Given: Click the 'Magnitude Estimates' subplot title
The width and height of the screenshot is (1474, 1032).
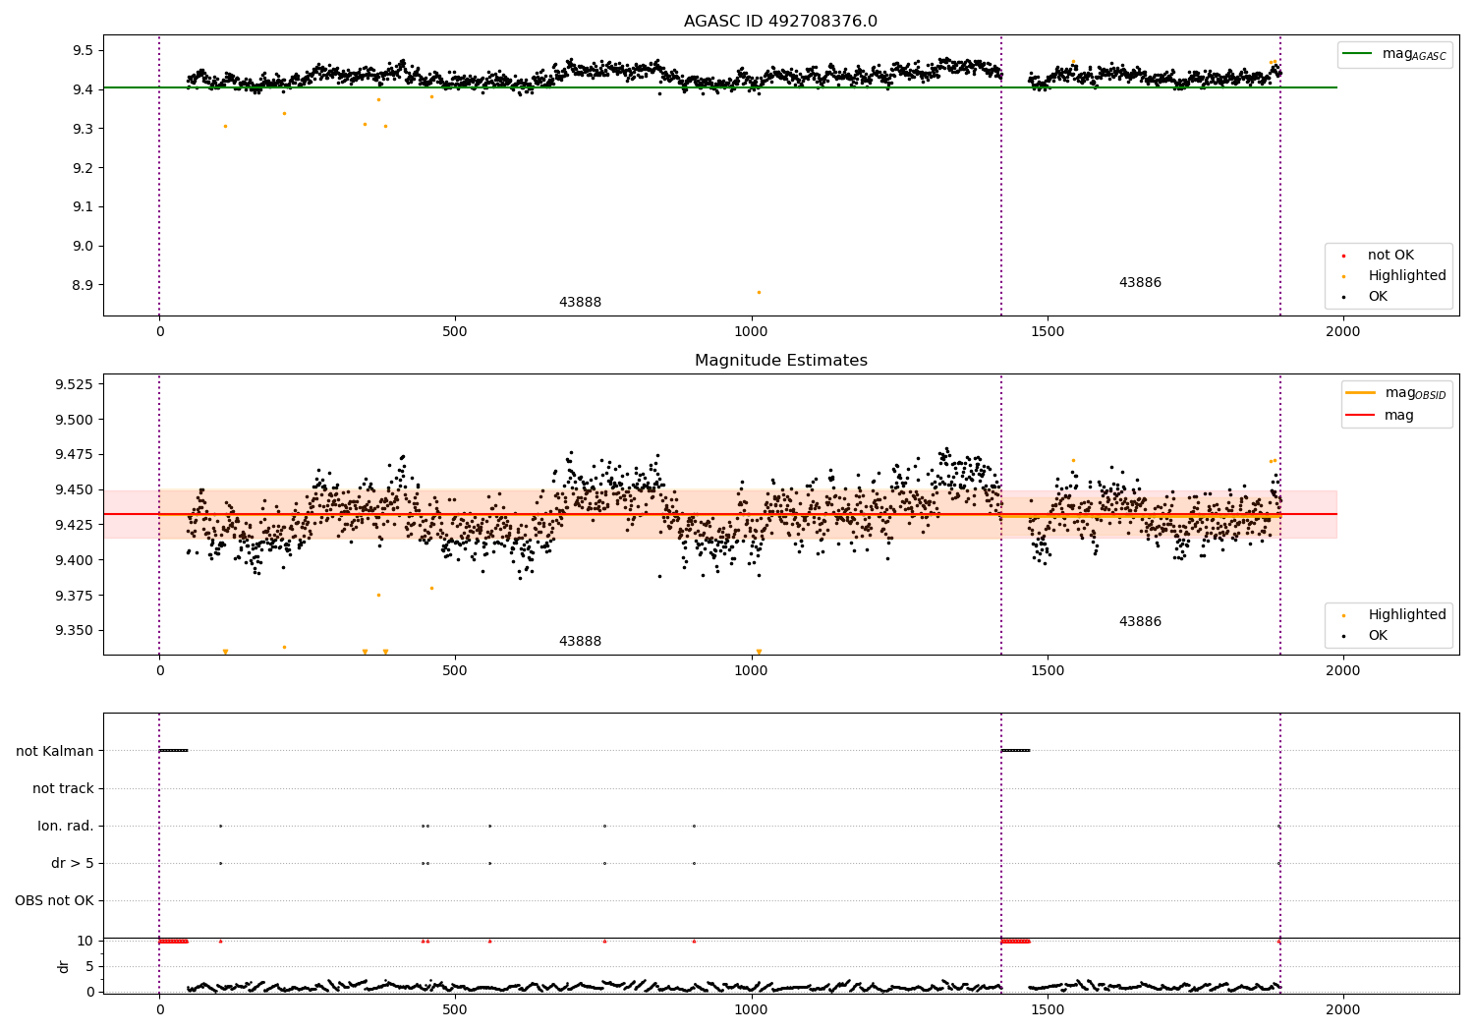Looking at the screenshot, I should [x=780, y=361].
